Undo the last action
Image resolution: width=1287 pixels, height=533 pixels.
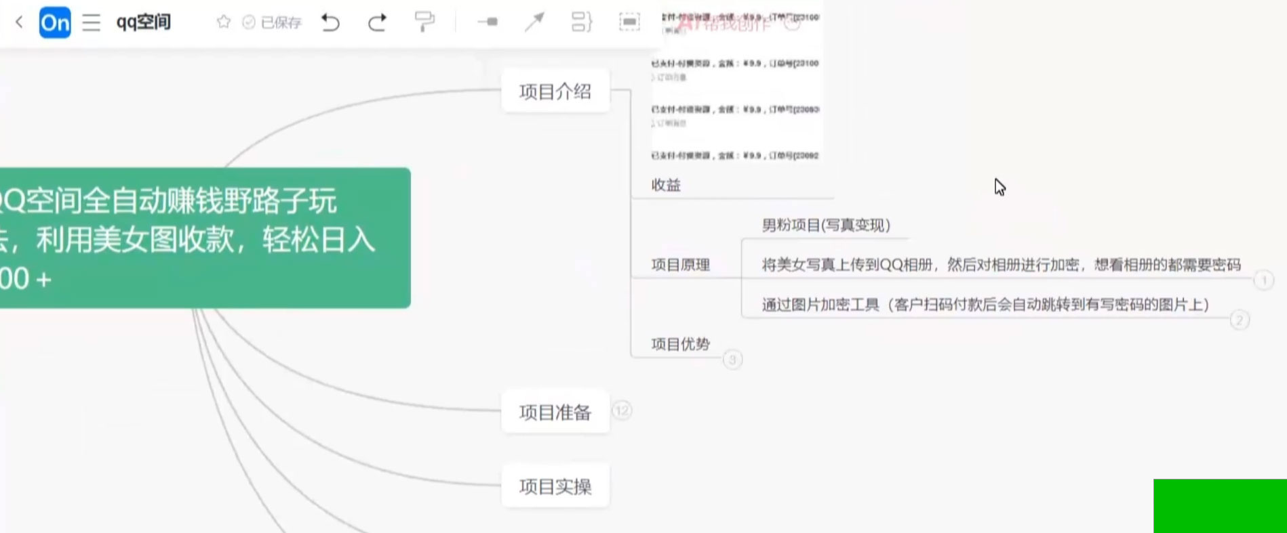tap(330, 23)
